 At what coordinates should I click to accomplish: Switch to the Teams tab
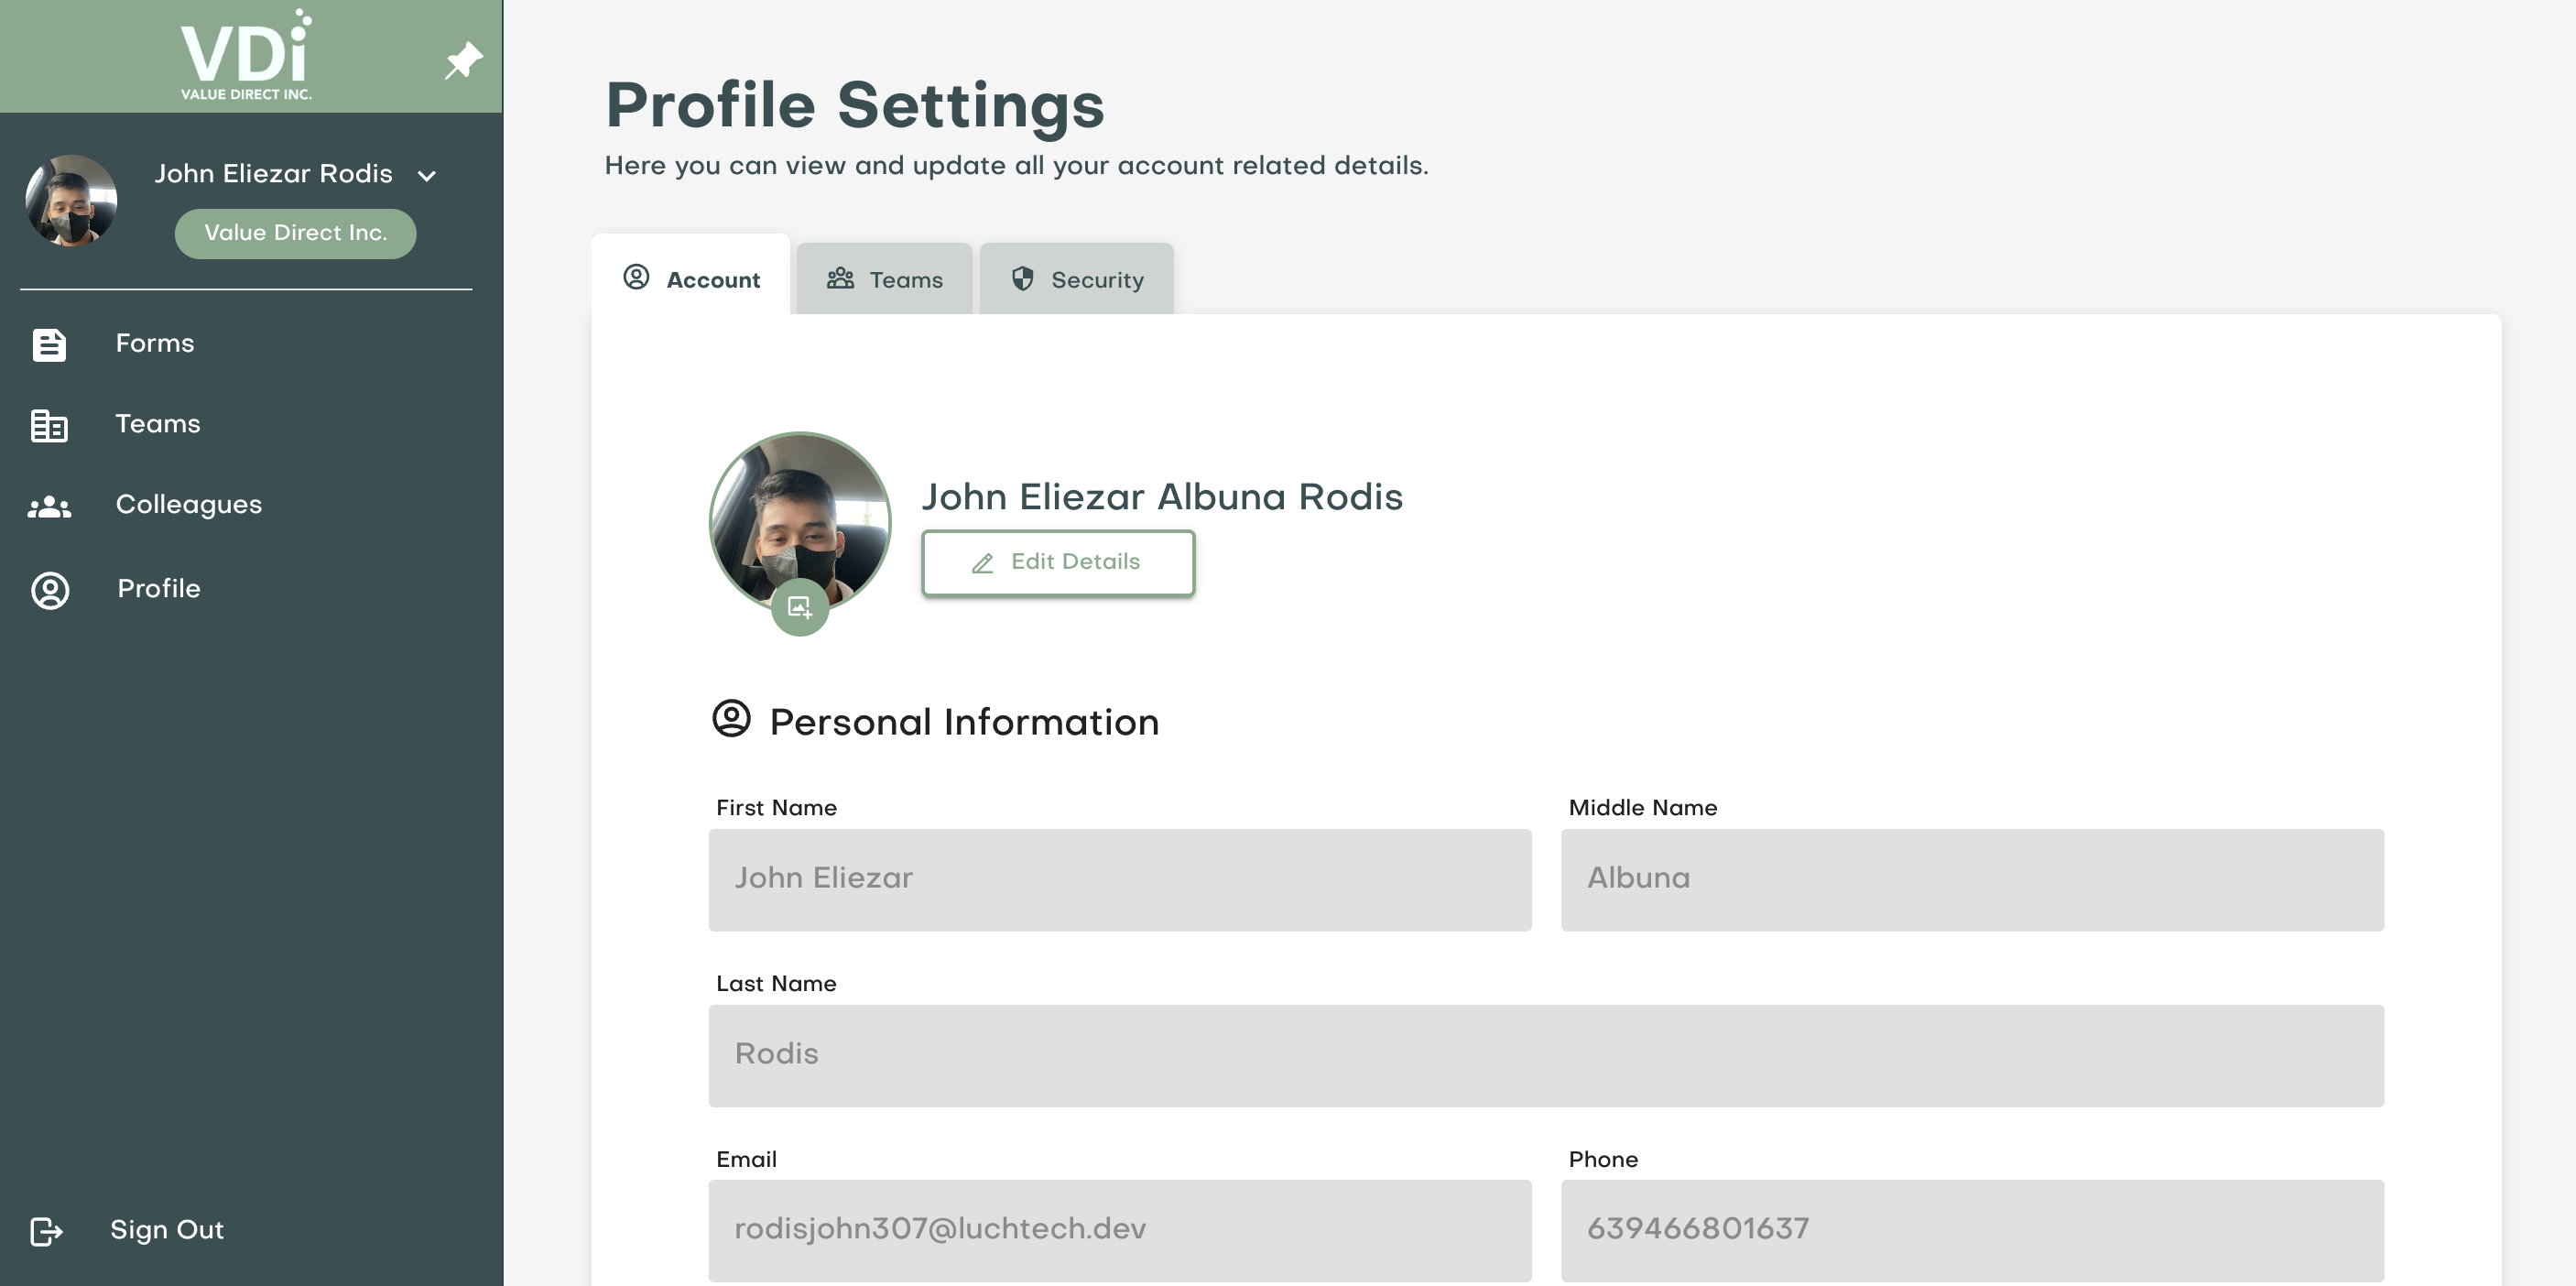[884, 279]
